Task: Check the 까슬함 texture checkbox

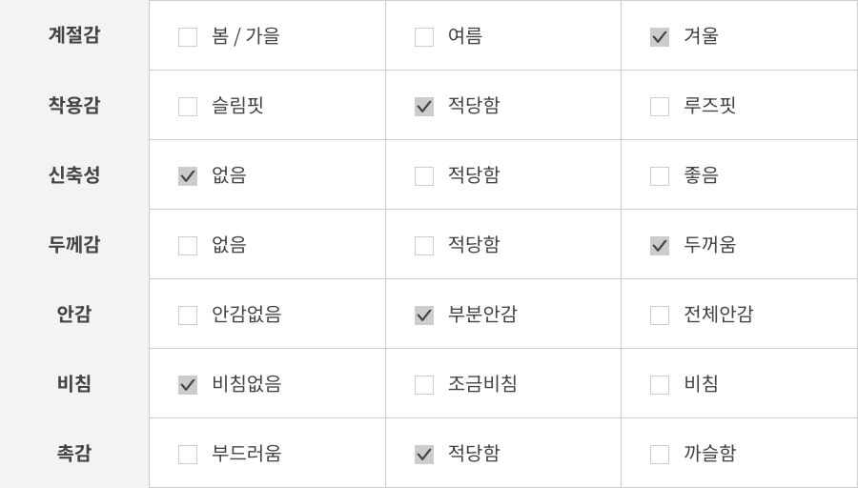Action: click(x=660, y=455)
